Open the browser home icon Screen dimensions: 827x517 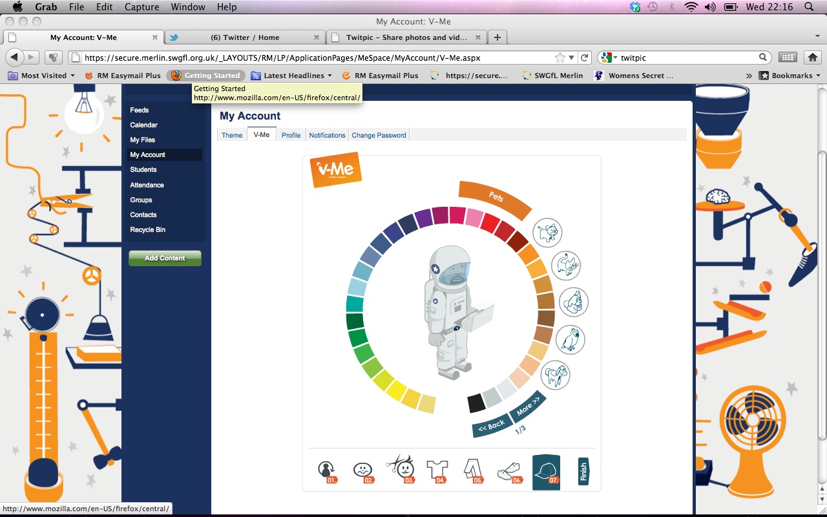(812, 58)
